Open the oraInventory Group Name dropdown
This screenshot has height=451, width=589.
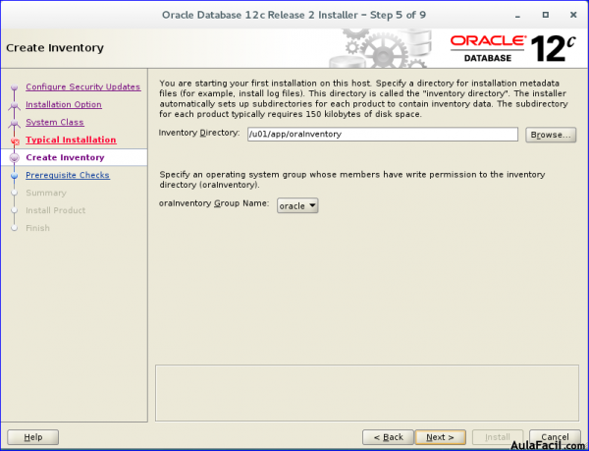click(x=297, y=206)
